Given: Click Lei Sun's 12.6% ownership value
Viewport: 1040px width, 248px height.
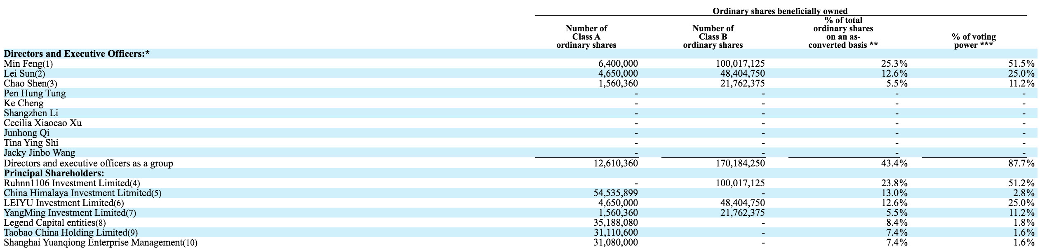Looking at the screenshot, I should pos(894,74).
